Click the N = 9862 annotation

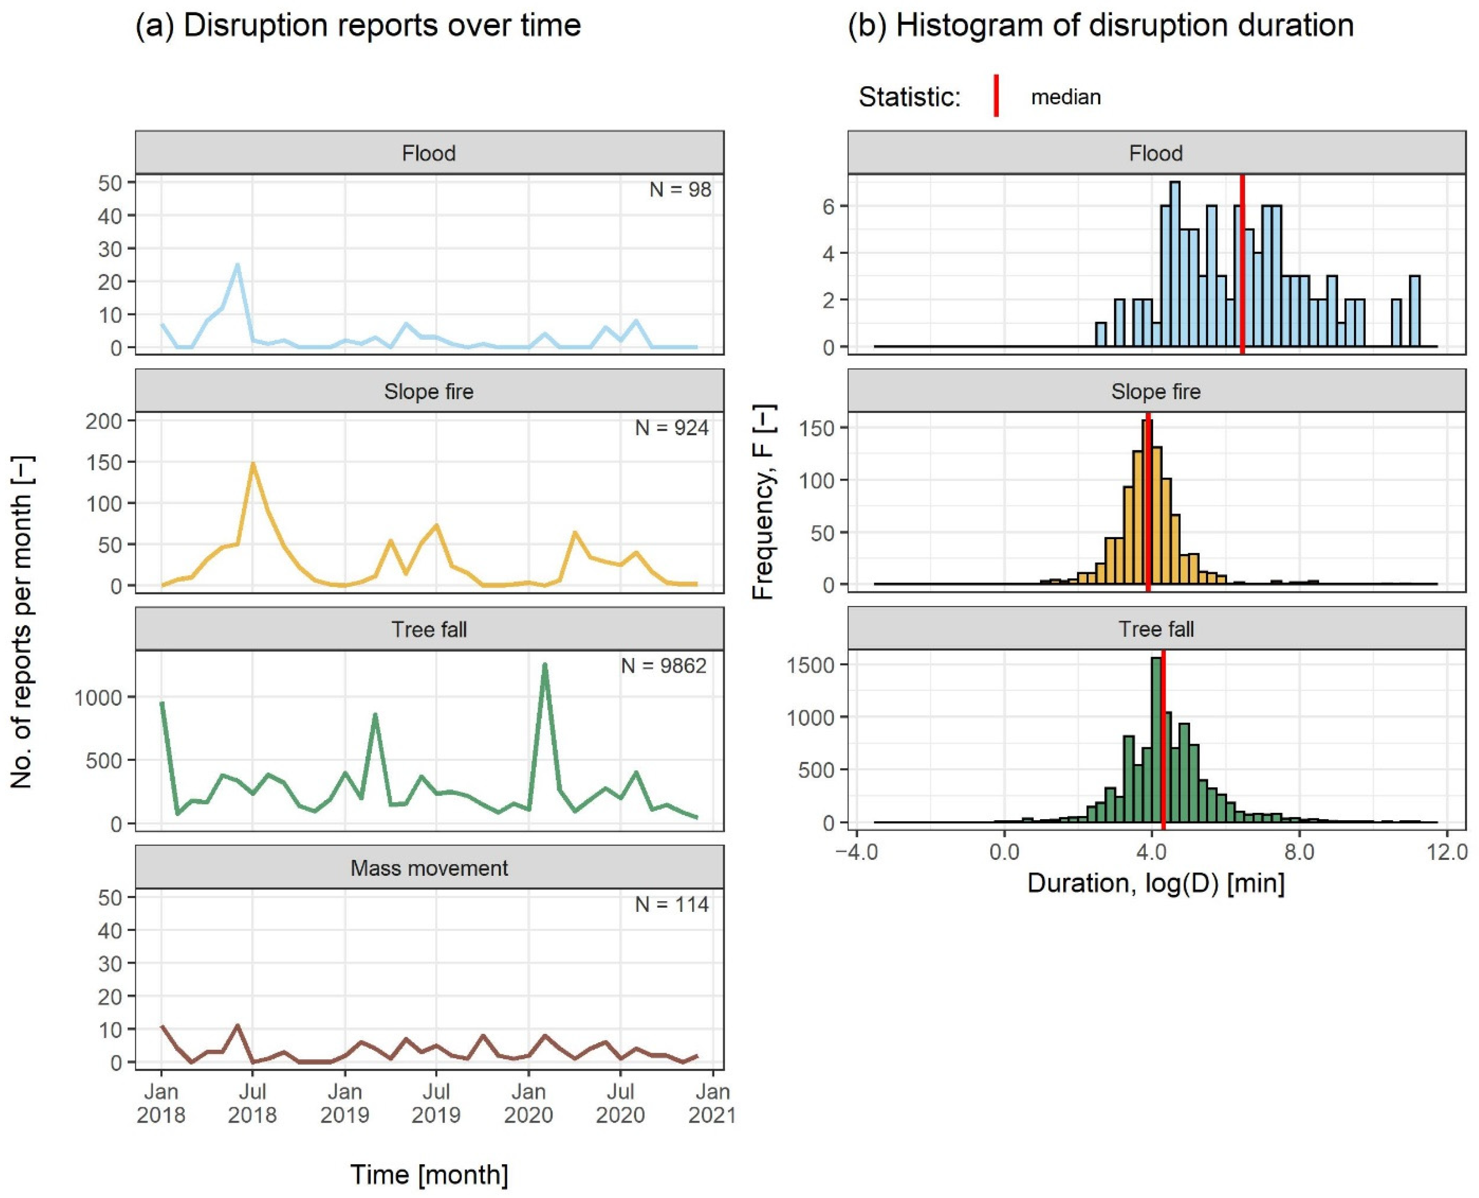point(663,665)
